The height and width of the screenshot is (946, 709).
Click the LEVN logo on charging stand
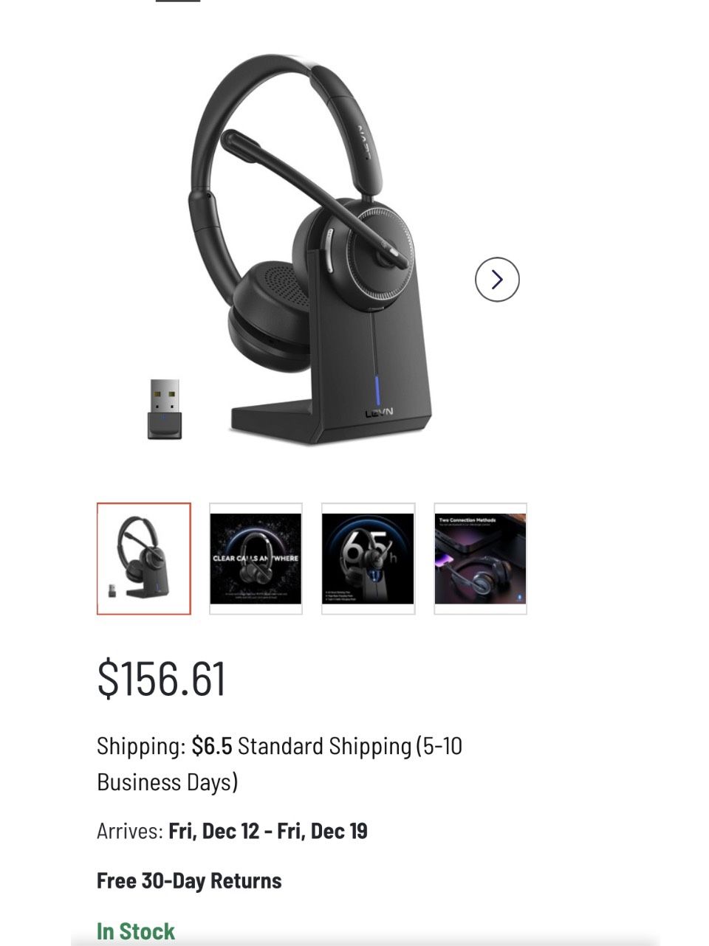(x=379, y=412)
